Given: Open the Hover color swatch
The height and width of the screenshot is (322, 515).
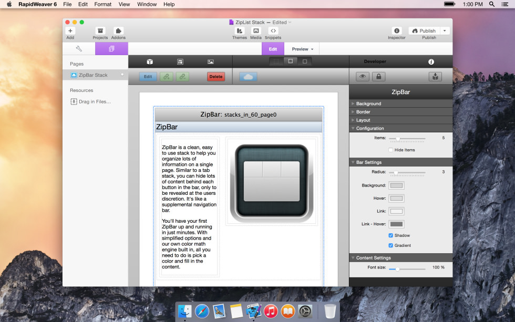Looking at the screenshot, I should tap(396, 198).
